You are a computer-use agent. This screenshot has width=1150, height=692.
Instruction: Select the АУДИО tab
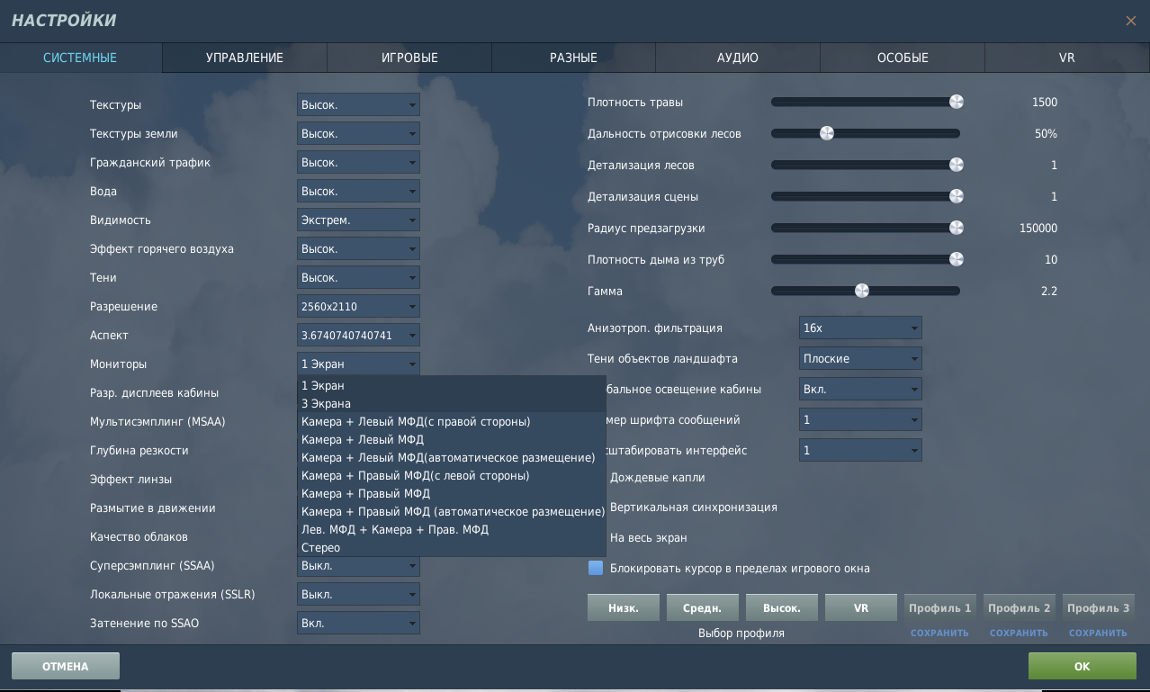(738, 58)
